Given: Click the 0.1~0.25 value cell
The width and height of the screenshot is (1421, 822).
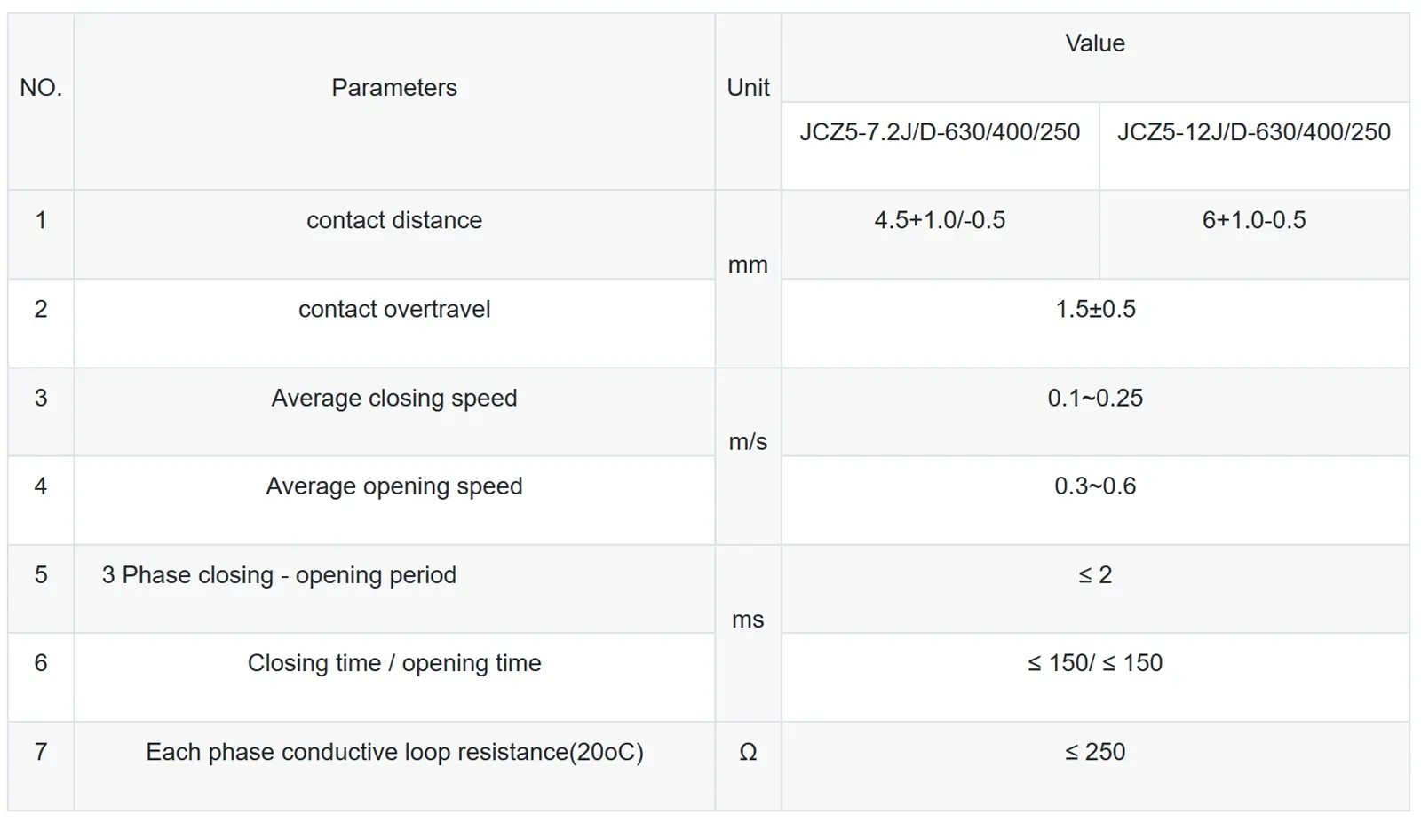Looking at the screenshot, I should point(1094,398).
